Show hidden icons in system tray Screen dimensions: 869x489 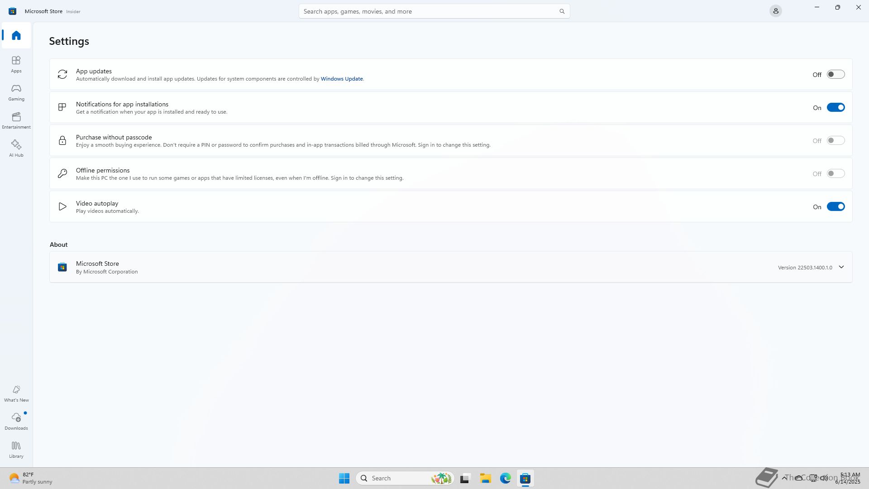pos(784,478)
